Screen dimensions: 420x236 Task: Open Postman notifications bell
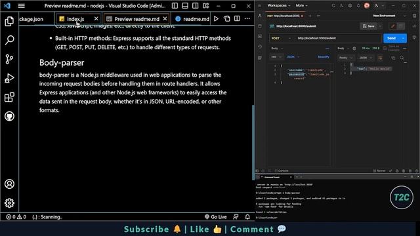[358, 6]
